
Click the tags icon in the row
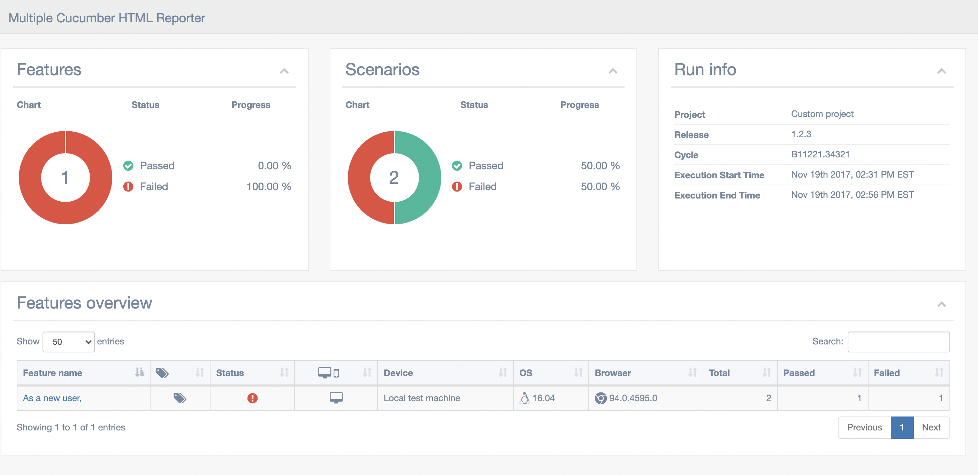tap(179, 398)
